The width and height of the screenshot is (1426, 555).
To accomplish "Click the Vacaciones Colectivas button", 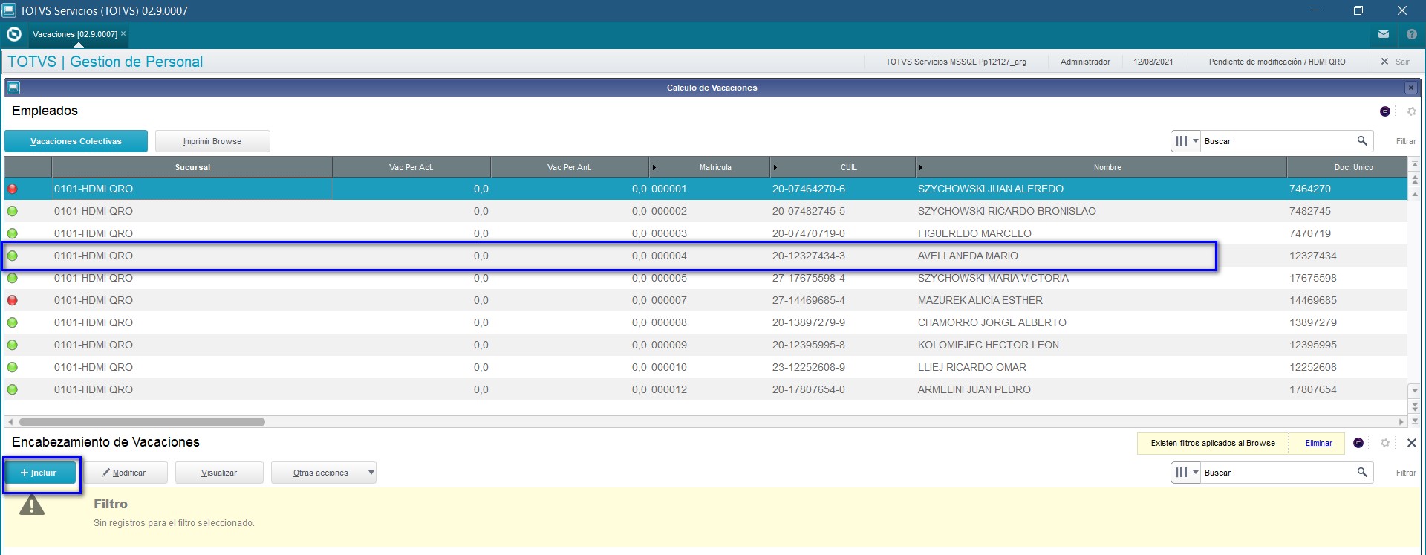I will click(x=76, y=141).
